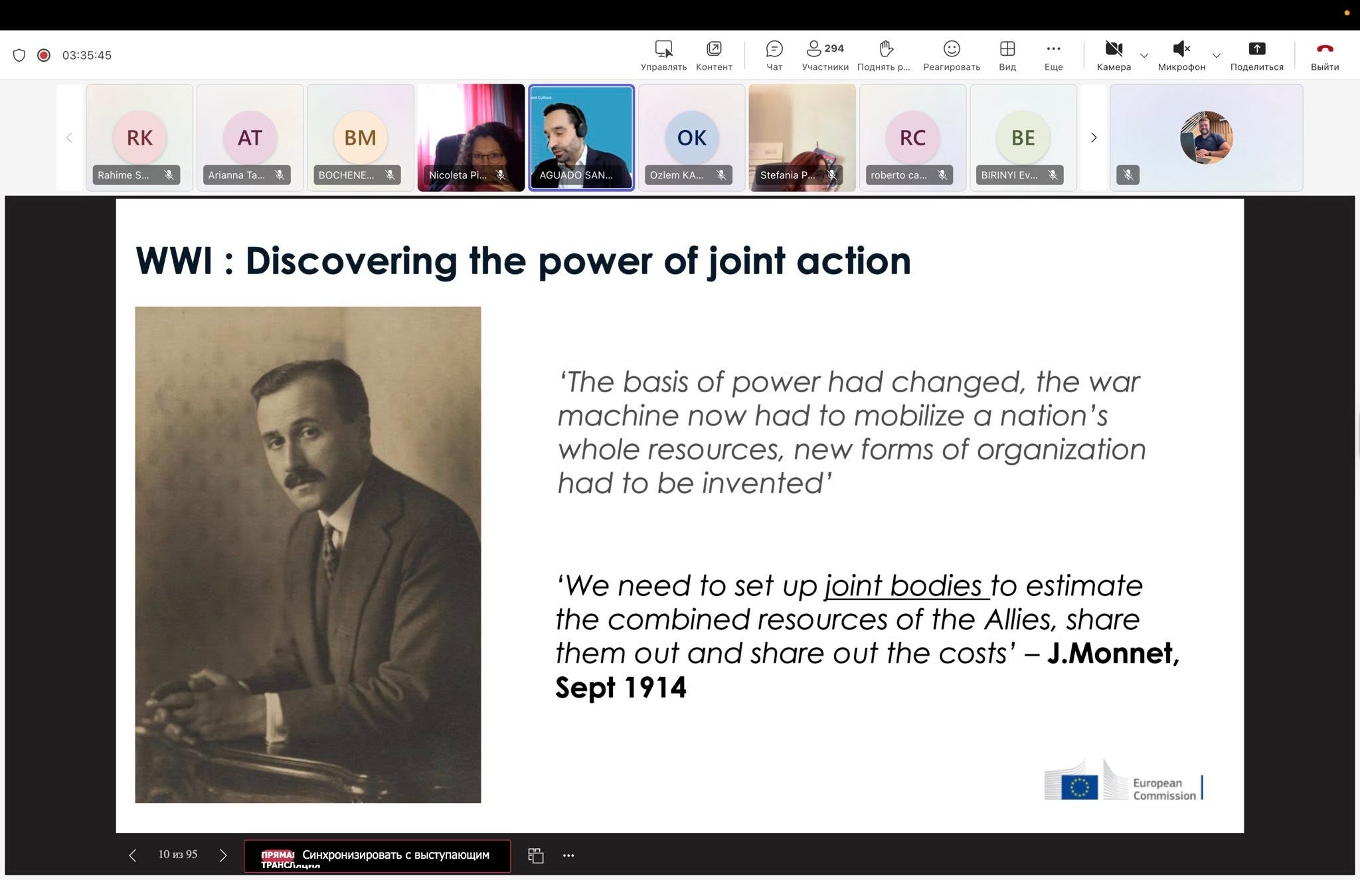Raise hand with Поднять р... button
This screenshot has height=880, width=1360.
point(884,56)
